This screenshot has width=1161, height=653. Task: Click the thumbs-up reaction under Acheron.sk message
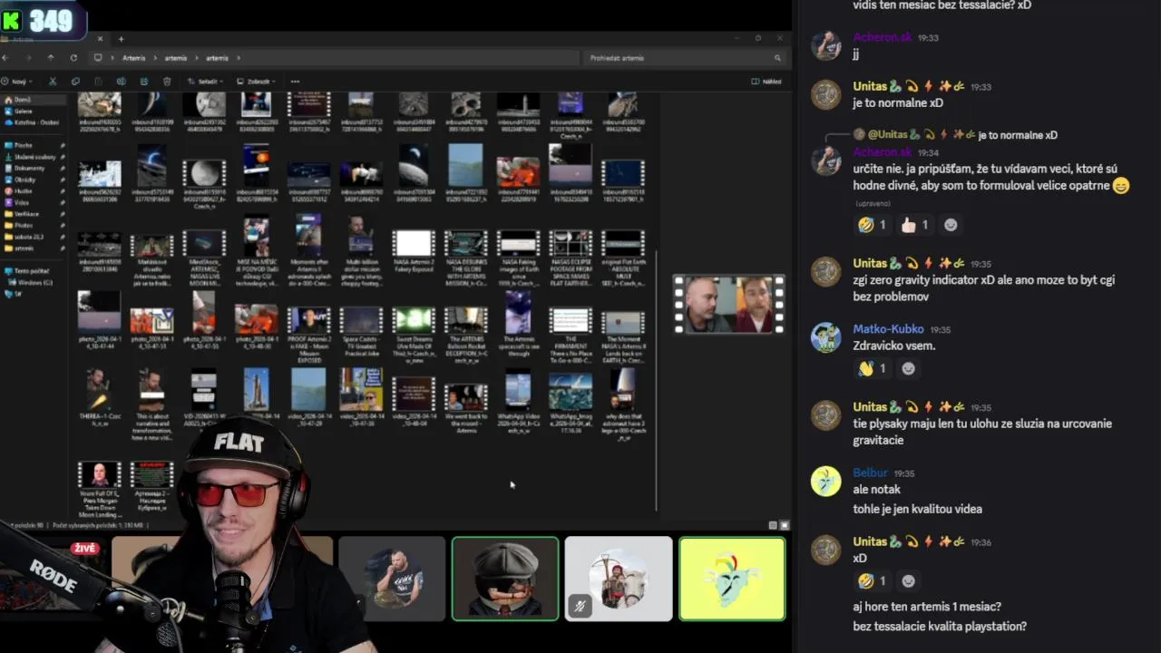click(913, 225)
